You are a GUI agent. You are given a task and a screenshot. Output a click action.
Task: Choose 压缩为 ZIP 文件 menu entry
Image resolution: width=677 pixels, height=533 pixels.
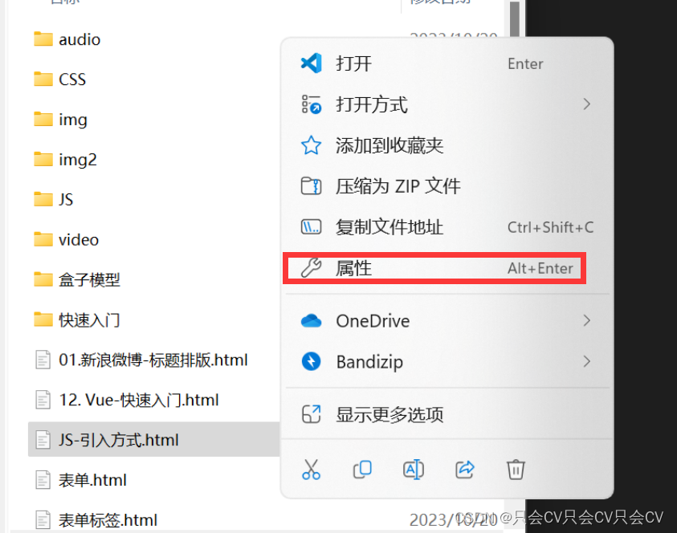pyautogui.click(x=447, y=186)
